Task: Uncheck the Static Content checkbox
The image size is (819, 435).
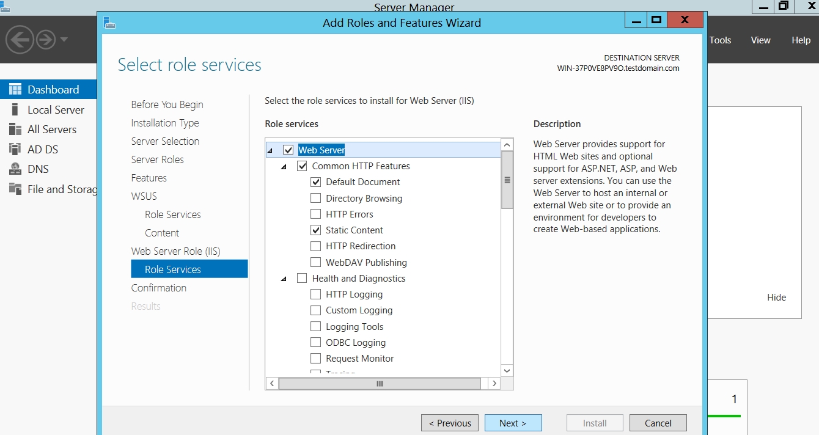Action: pyautogui.click(x=316, y=230)
